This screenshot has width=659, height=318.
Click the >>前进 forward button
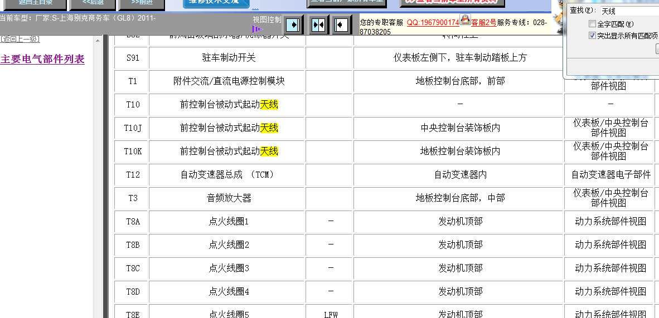pyautogui.click(x=142, y=3)
